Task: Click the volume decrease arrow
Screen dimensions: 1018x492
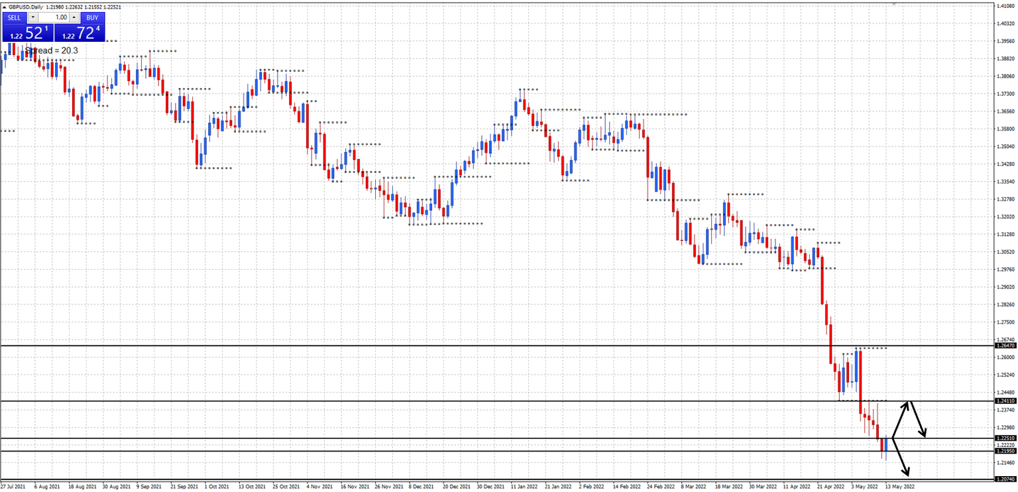Action: pos(33,17)
